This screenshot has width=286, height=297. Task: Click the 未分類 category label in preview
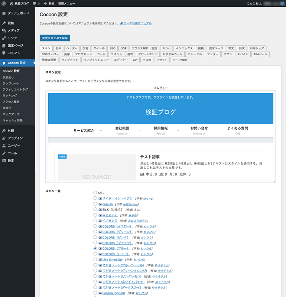pos(62,157)
